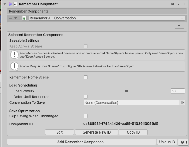The height and width of the screenshot is (147, 189).
Task: Collapse the Remember Component foldout arrow
Action: 5,4
